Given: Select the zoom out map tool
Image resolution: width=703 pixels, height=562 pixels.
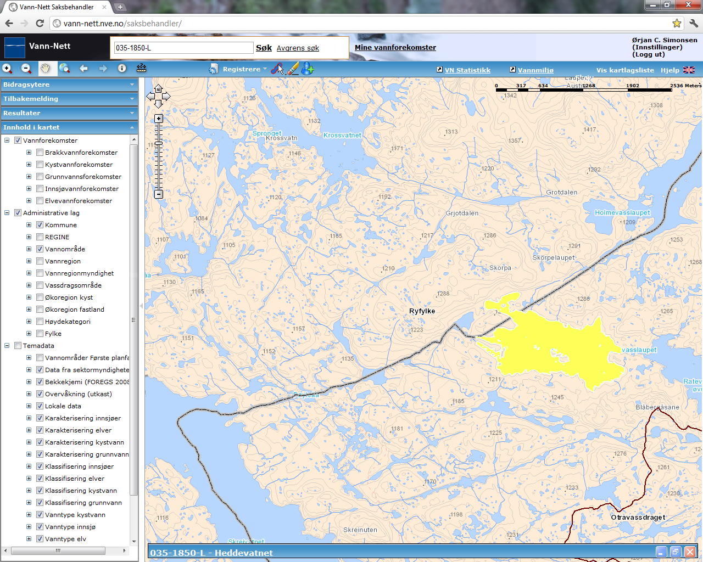Looking at the screenshot, I should pyautogui.click(x=26, y=69).
